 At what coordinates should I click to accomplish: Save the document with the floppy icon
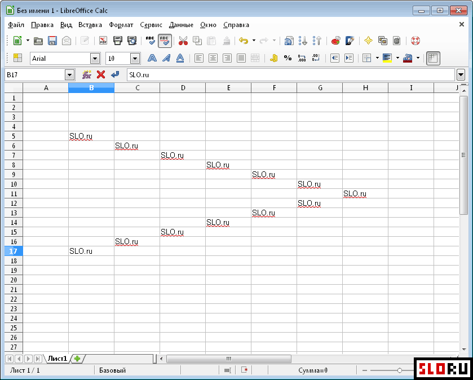52,41
